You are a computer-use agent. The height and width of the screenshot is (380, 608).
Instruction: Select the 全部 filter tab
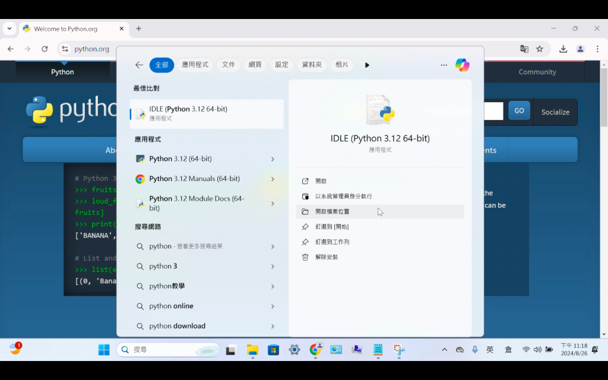pyautogui.click(x=161, y=65)
